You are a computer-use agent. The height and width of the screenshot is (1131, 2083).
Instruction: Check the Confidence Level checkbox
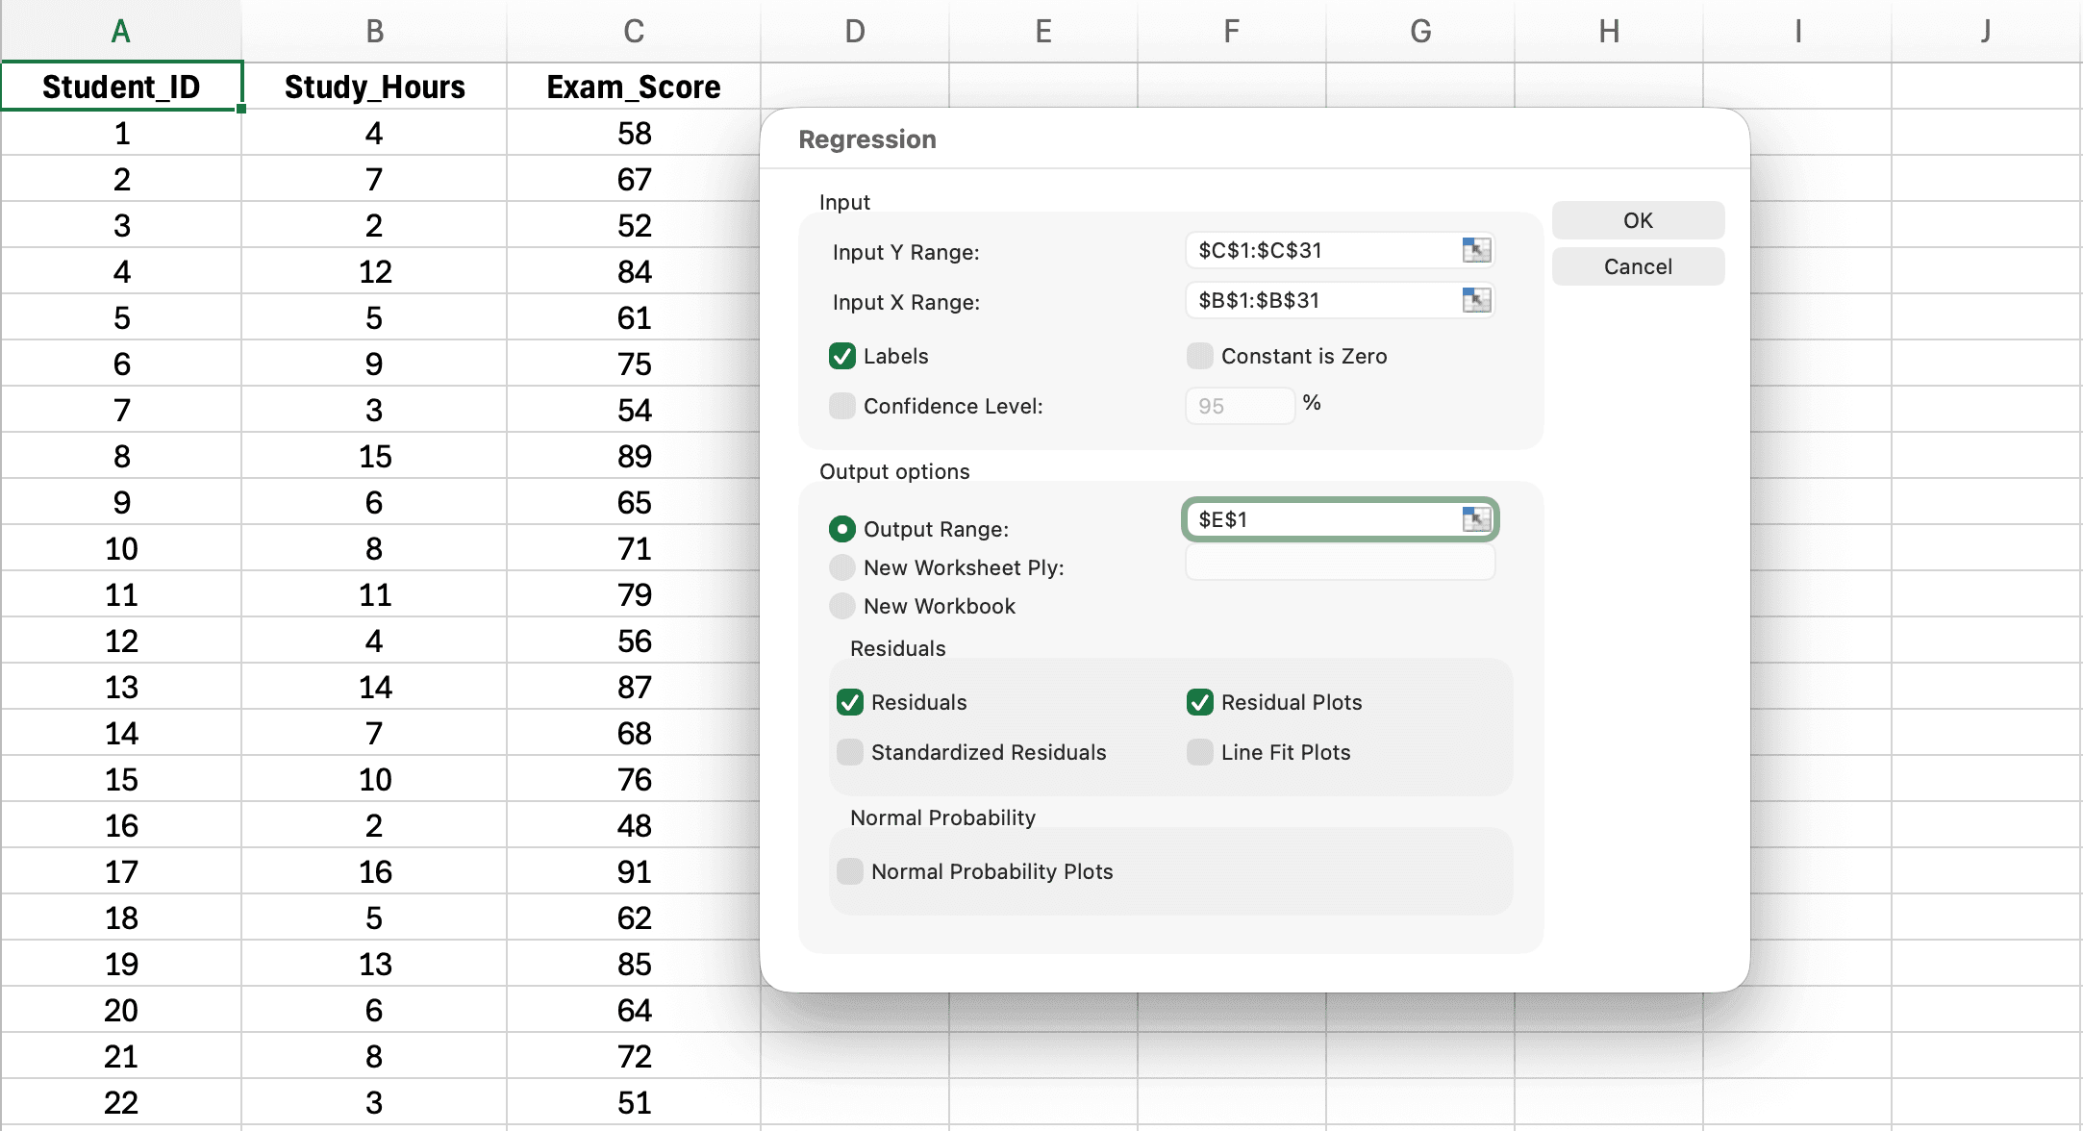[841, 406]
